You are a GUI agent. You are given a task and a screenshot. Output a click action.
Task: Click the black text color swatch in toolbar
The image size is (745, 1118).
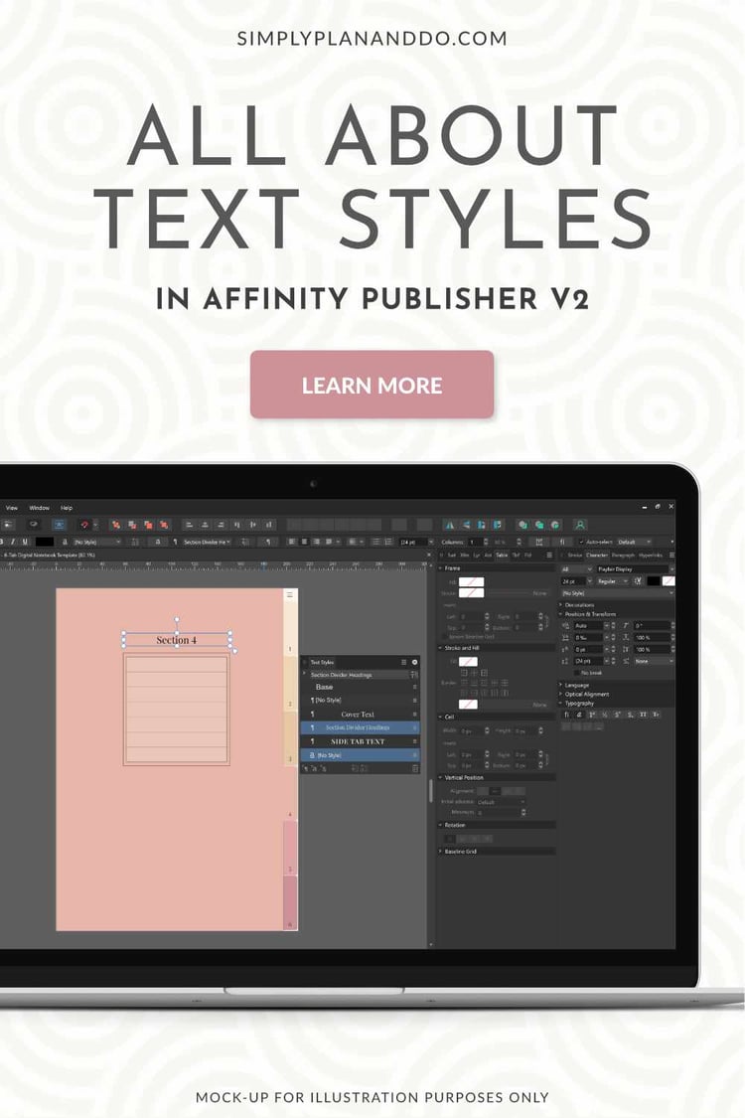(45, 542)
